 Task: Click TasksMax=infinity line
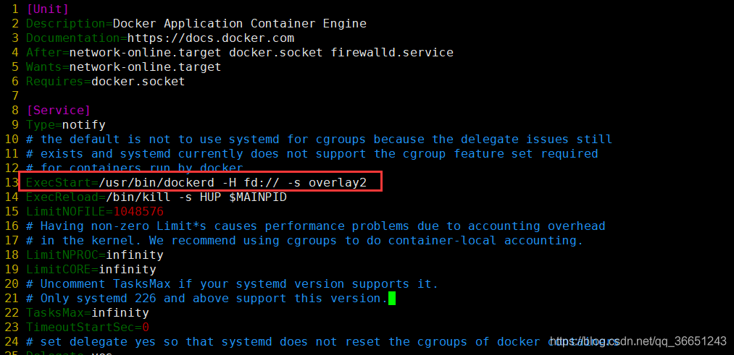(x=88, y=312)
